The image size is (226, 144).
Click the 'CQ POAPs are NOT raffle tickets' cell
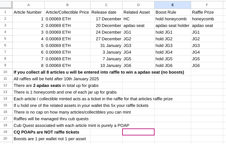(x=46, y=132)
